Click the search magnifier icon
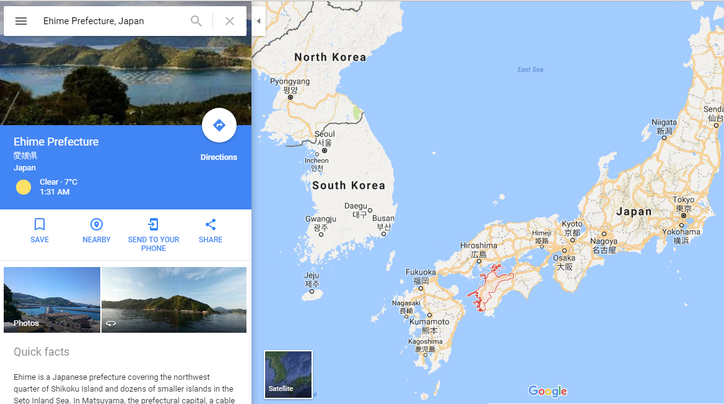 196,21
